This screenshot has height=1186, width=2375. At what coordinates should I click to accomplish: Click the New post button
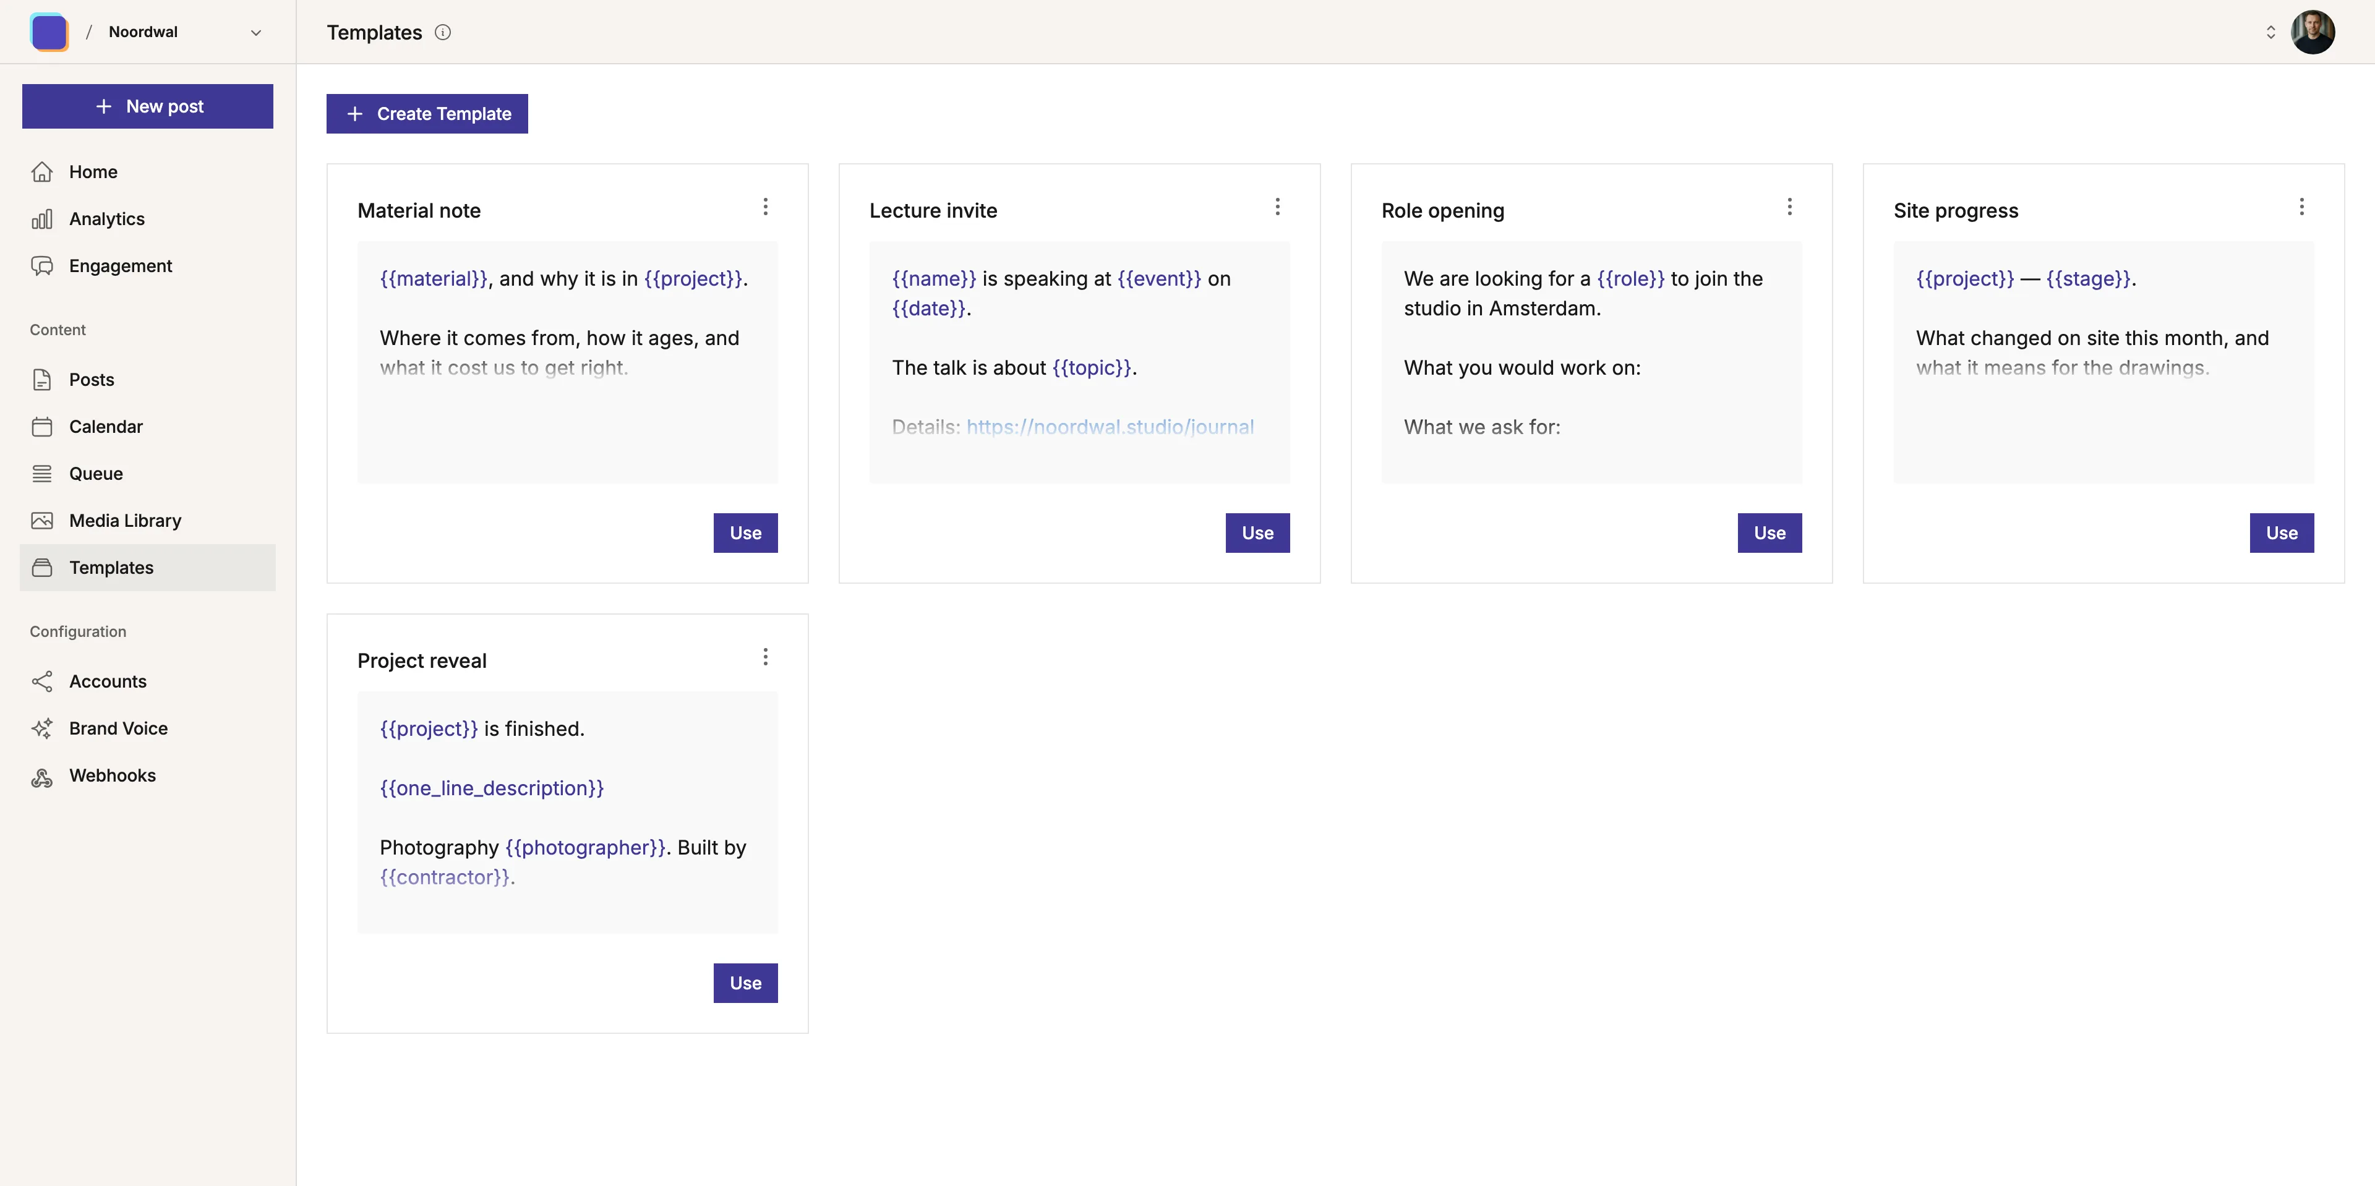[148, 106]
